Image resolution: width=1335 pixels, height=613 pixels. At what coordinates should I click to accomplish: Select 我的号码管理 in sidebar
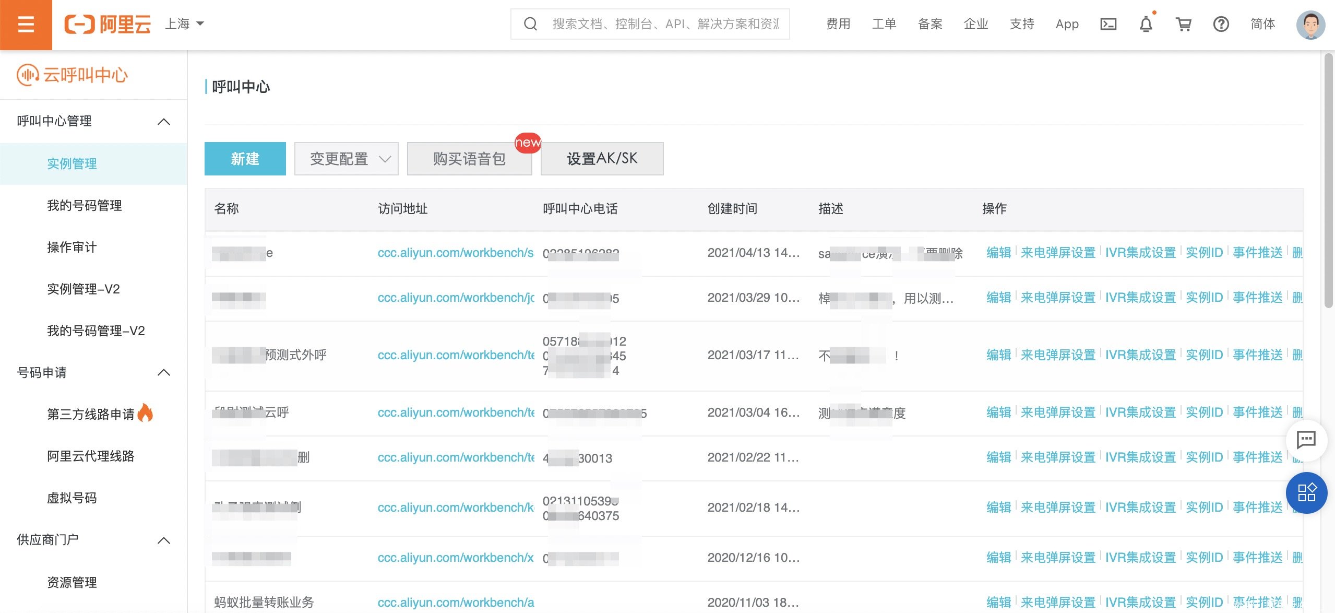[85, 206]
